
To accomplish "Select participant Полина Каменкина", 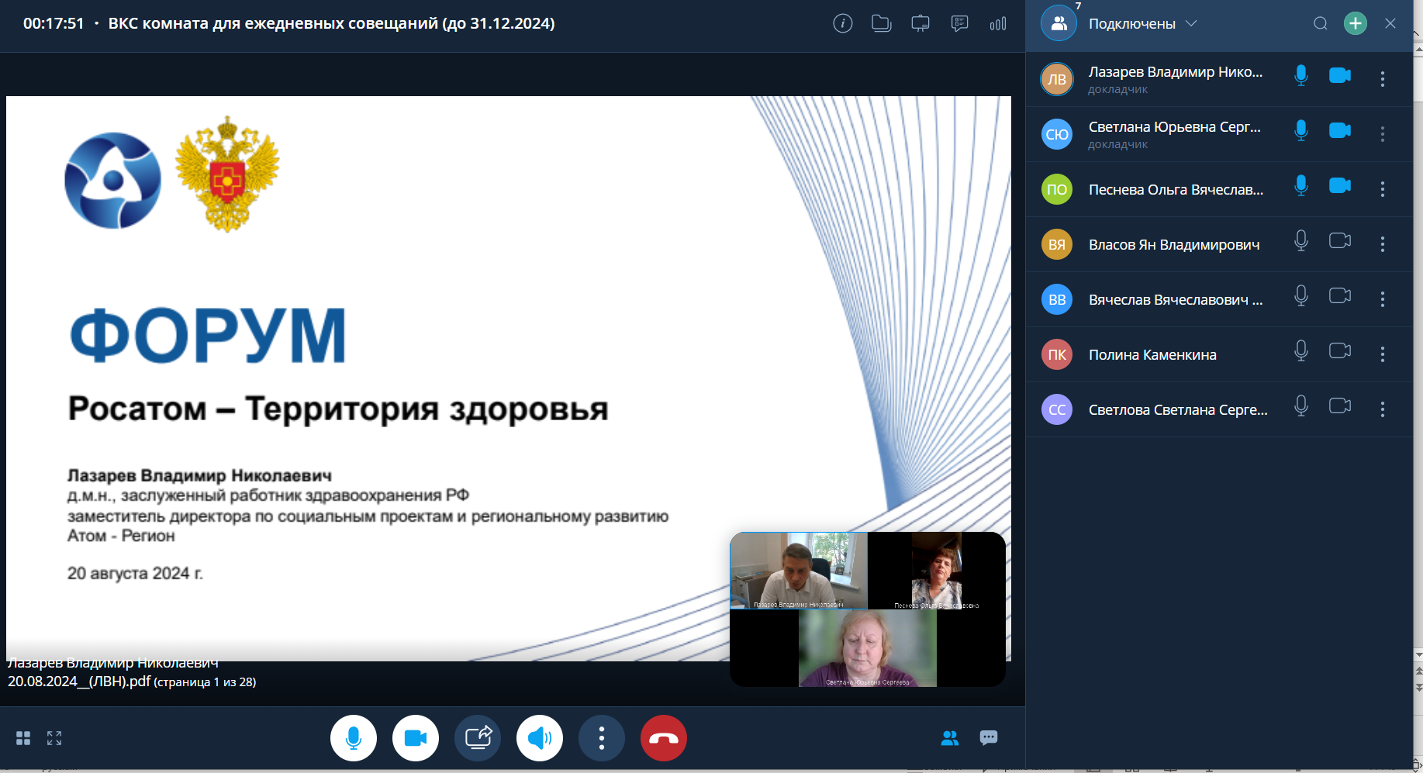I will coord(1152,354).
